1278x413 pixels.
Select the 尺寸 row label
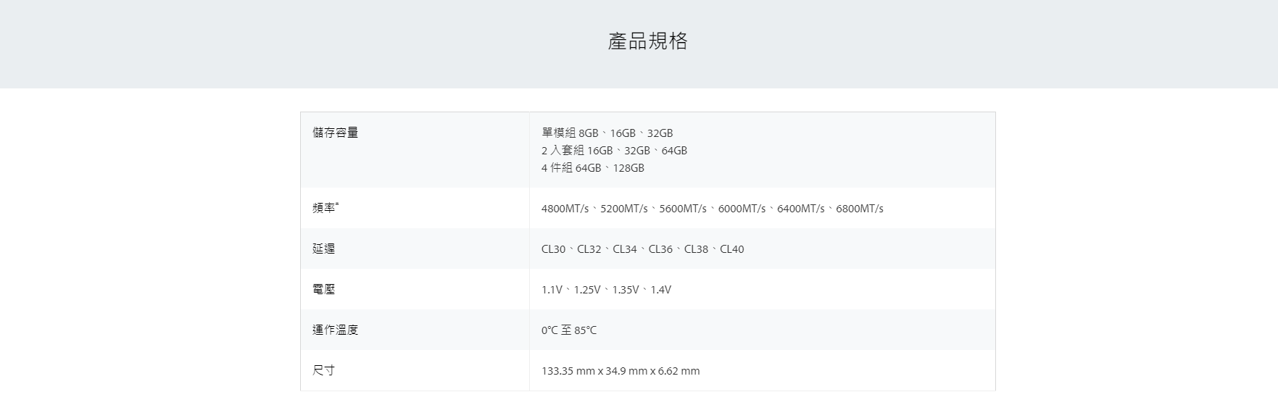pyautogui.click(x=323, y=370)
